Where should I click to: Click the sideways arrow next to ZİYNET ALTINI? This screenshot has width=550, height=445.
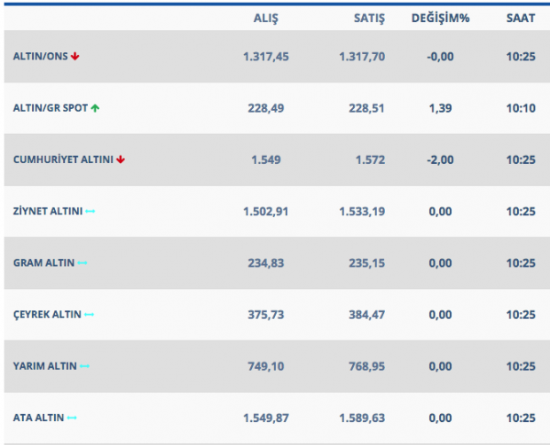pos(90,211)
